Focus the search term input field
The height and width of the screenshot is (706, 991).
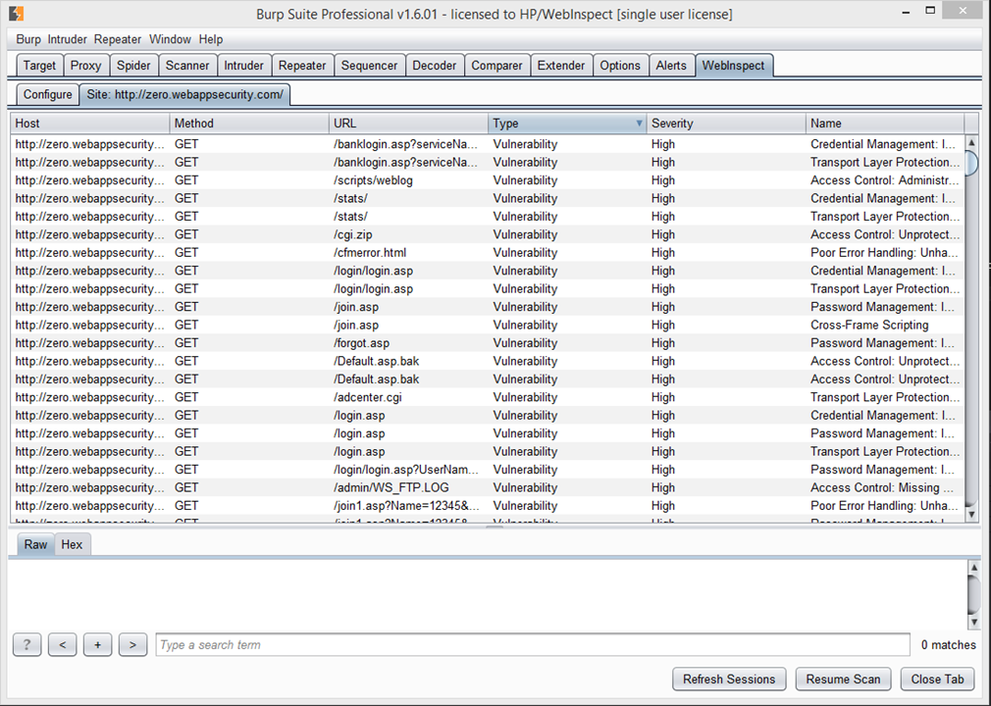tap(533, 645)
